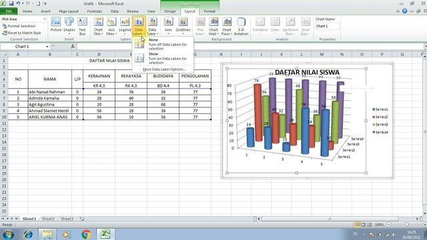Expand the Name Box dropdown

pos(47,47)
